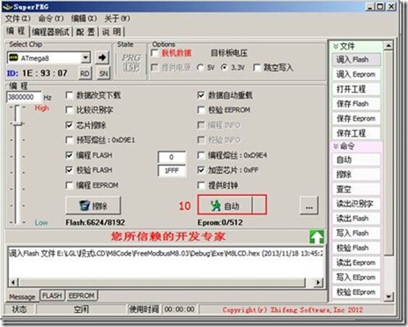The image size is (408, 327).
Task: Uncheck the 加密芯片 0xFF checkbox
Action: pyautogui.click(x=201, y=170)
